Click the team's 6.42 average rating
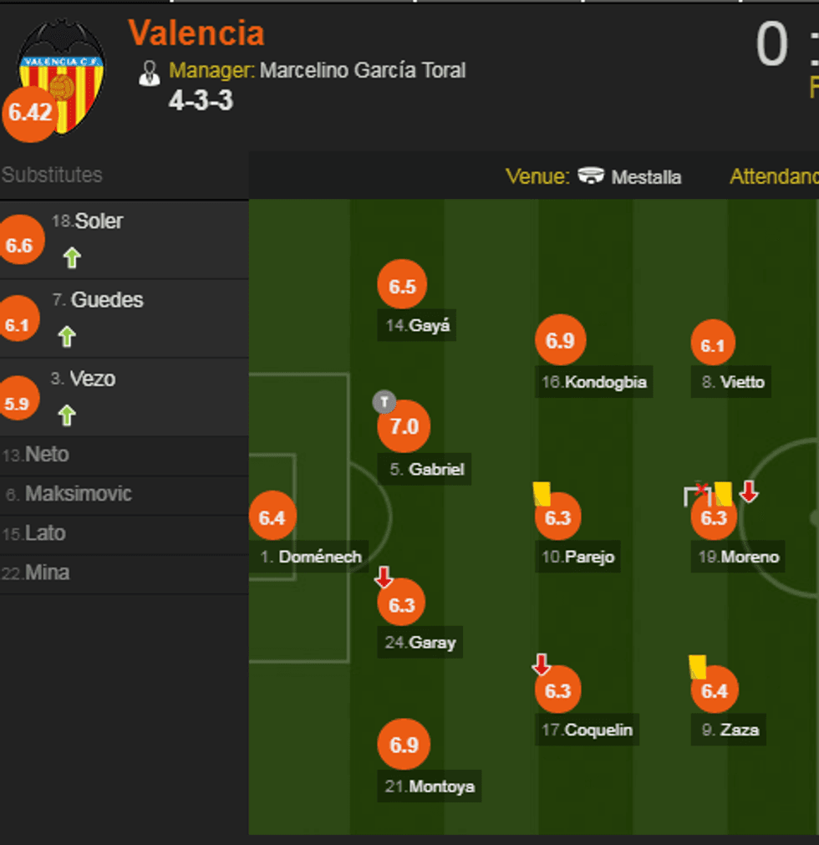Image resolution: width=819 pixels, height=845 pixels. pyautogui.click(x=31, y=113)
